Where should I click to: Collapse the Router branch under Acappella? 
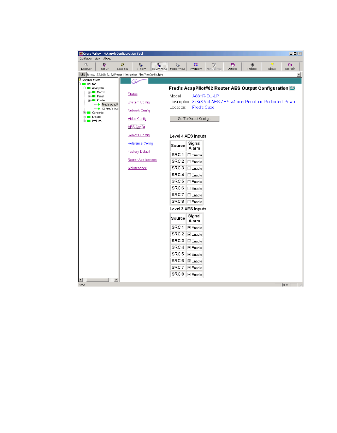pyautogui.click(x=89, y=100)
